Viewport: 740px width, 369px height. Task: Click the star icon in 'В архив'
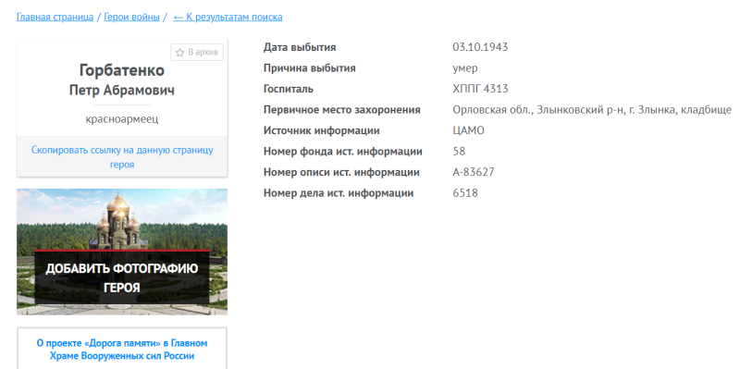coord(179,53)
